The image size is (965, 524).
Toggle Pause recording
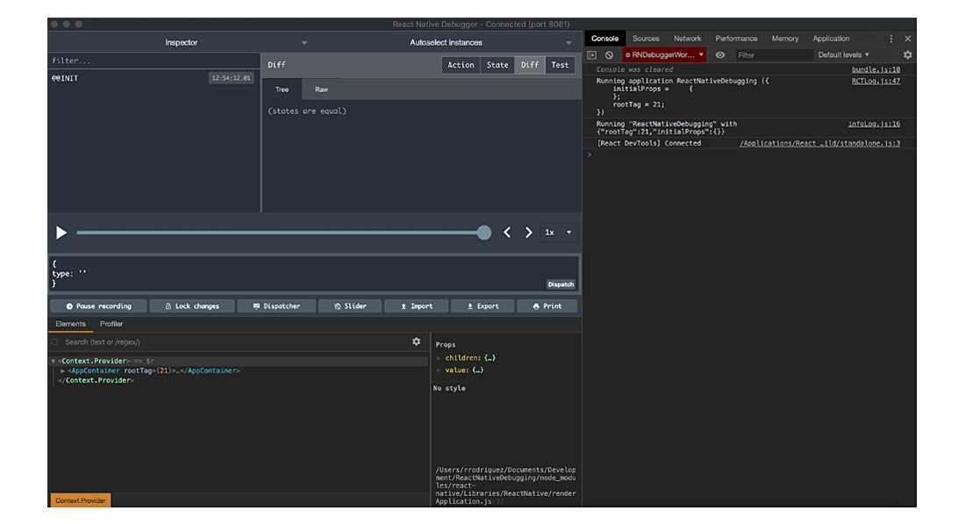click(99, 306)
